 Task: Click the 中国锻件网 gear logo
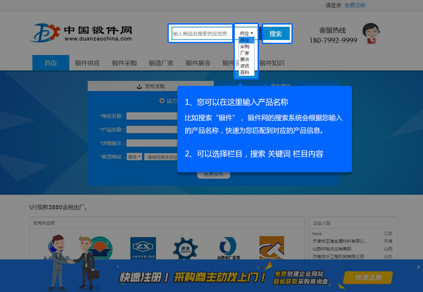coord(45,33)
